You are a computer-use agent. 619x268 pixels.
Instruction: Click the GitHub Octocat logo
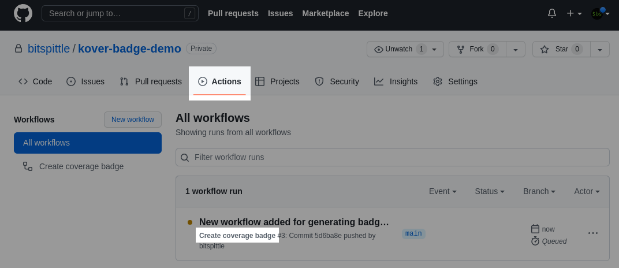(x=23, y=13)
